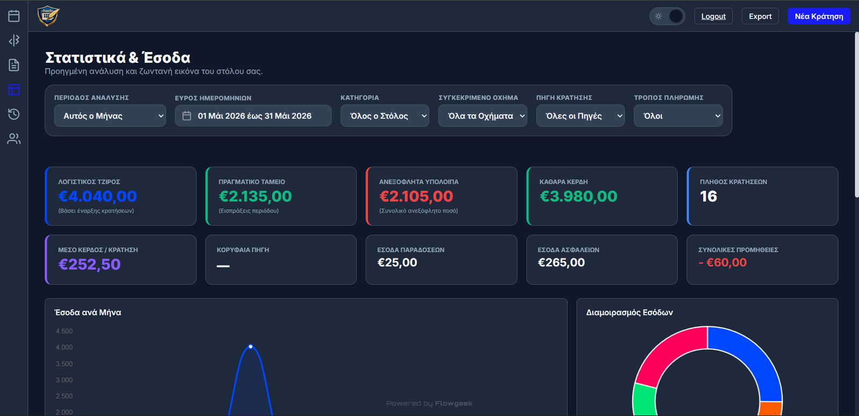
Task: Open the Κατηγορία dropdown Όλος ο Στόλος
Action: point(385,116)
